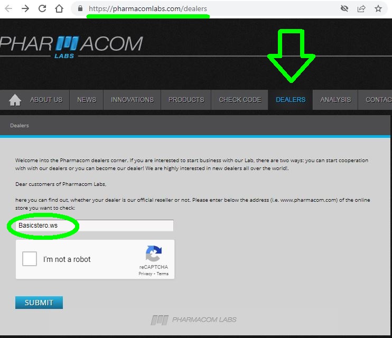Click the padlock site security icon
Screen dimensions: 392x338
coord(80,8)
